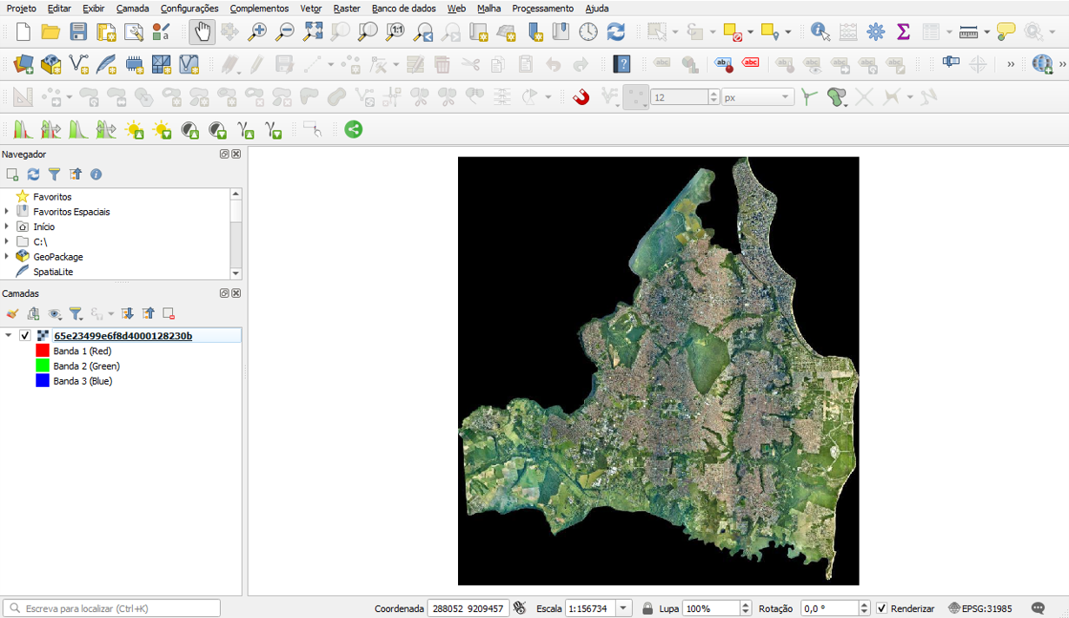Click the Zoom In magnifier tool

tap(257, 32)
